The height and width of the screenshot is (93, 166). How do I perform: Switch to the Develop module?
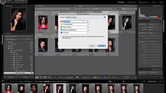(x=132, y=2)
